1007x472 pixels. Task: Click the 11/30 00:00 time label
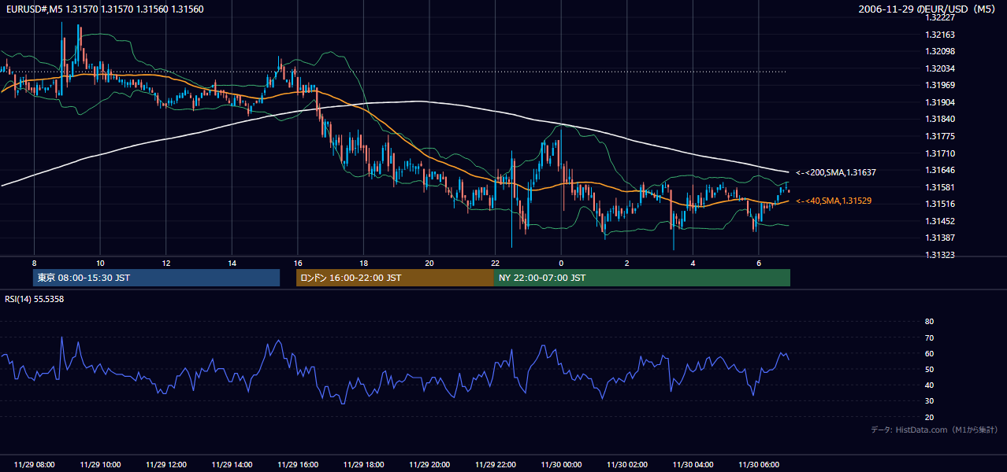(561, 465)
